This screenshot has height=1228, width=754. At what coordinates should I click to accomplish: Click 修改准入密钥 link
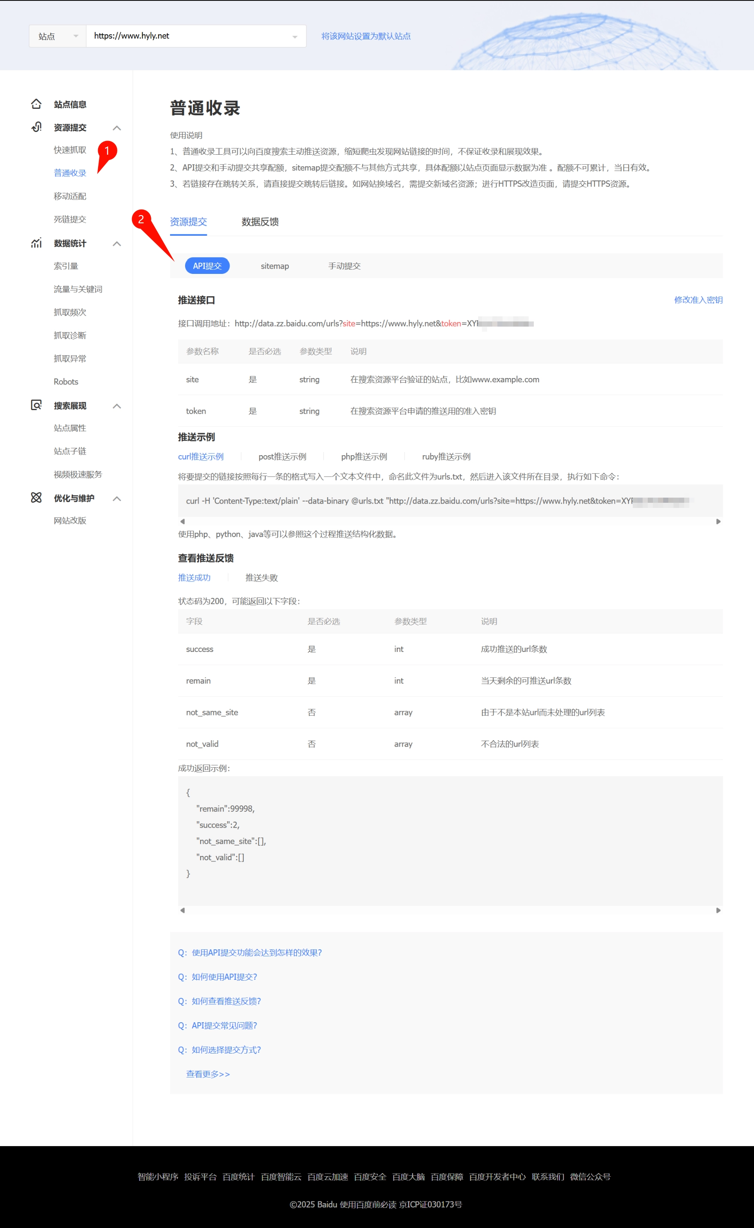click(x=699, y=300)
